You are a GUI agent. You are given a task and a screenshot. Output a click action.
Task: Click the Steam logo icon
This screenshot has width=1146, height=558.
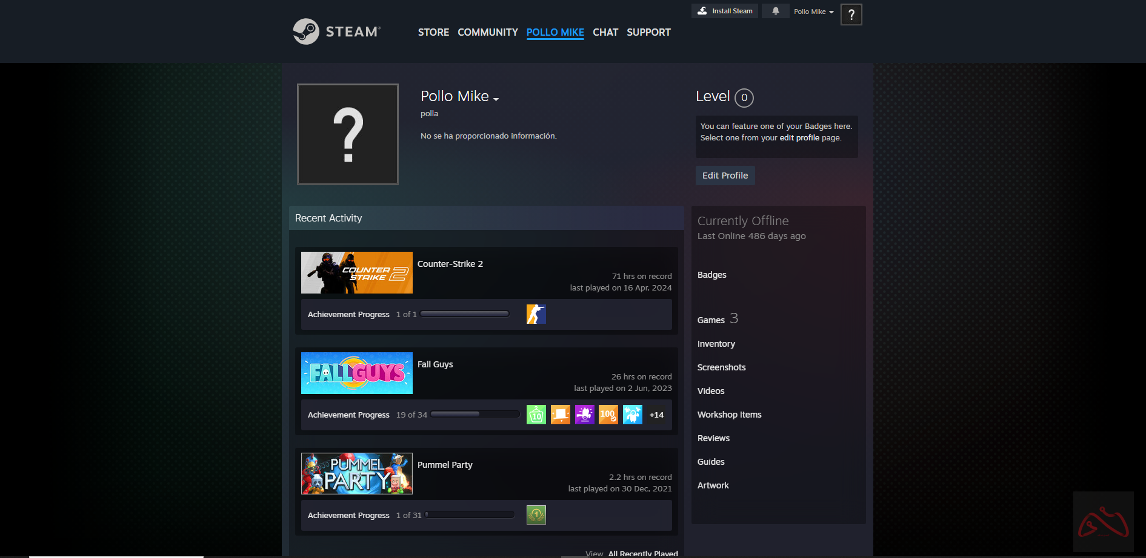(306, 31)
